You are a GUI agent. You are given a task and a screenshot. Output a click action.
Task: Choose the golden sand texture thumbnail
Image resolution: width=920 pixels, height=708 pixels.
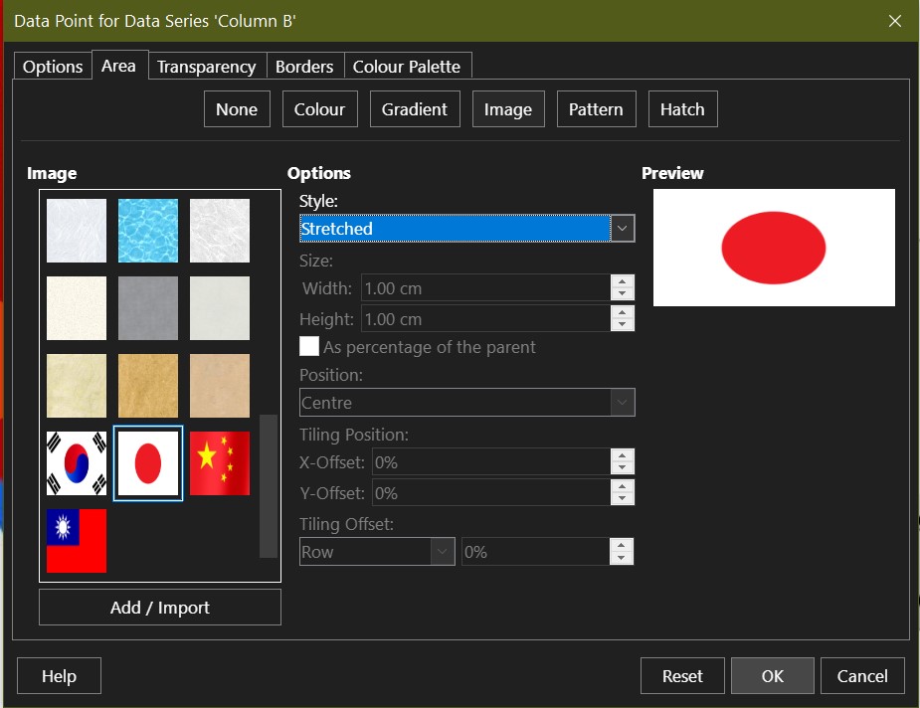pos(148,386)
